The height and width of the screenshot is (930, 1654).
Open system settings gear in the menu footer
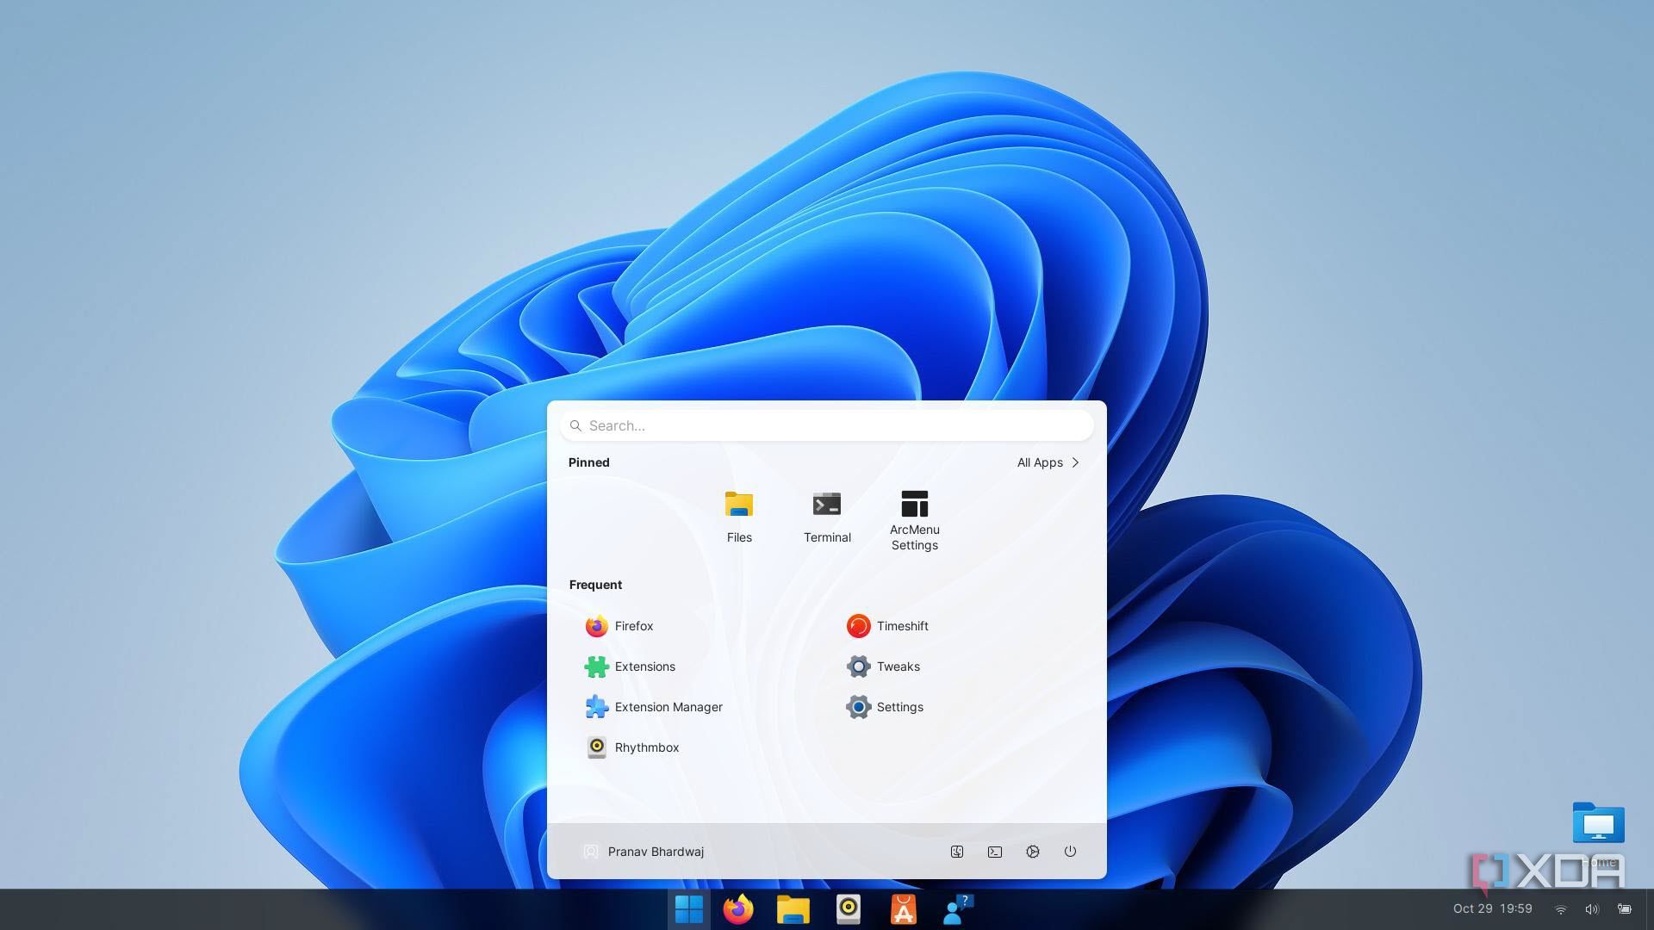click(1032, 852)
